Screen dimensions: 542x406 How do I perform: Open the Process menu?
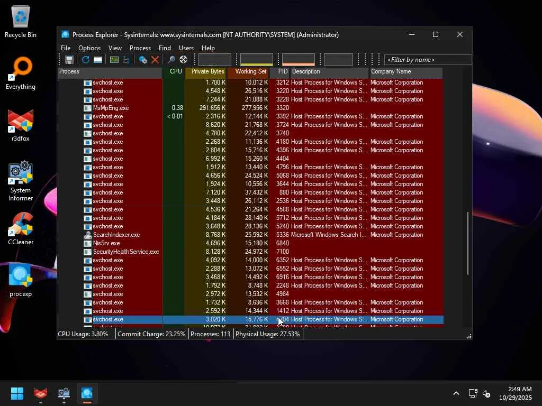point(140,48)
